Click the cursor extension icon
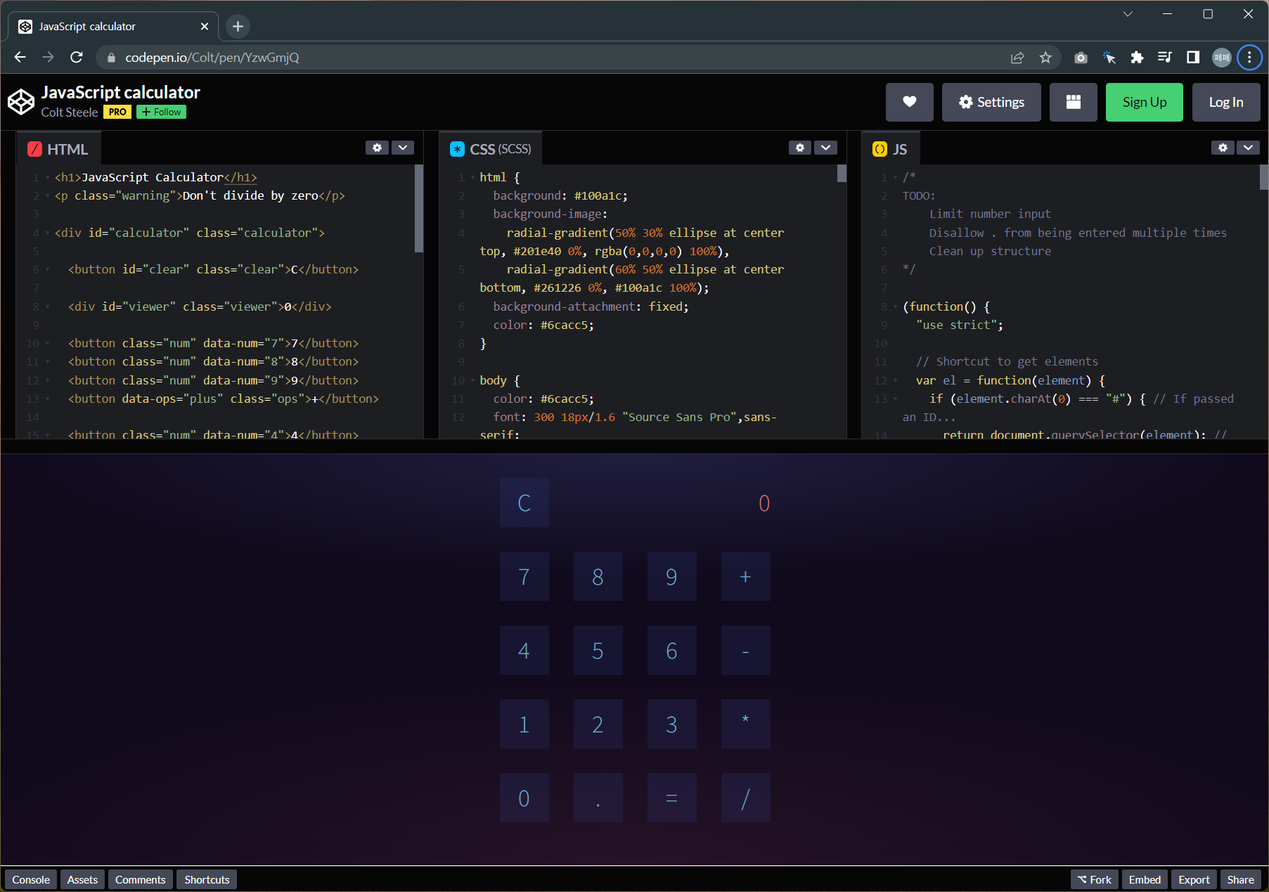 [1109, 58]
